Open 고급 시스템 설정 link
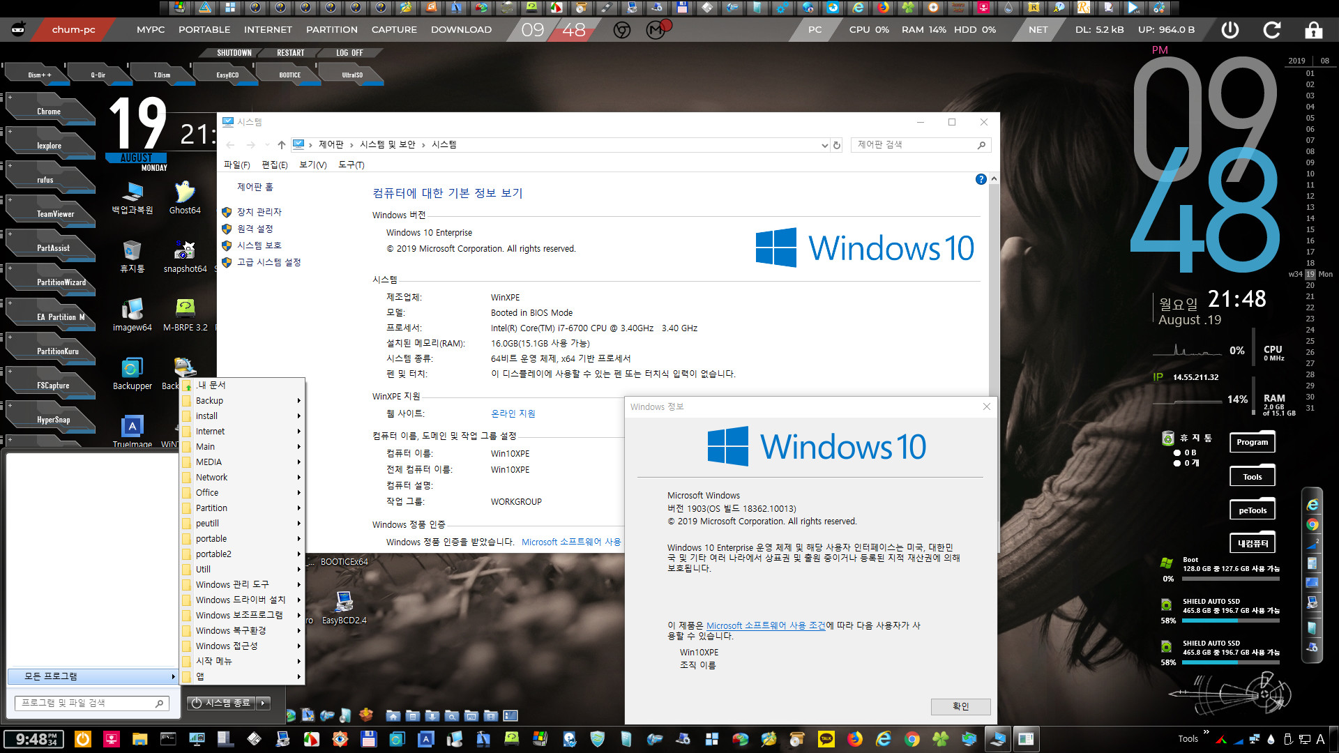 click(268, 262)
